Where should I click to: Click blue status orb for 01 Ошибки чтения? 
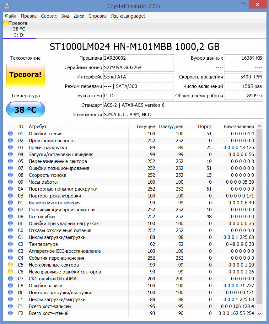(10, 133)
